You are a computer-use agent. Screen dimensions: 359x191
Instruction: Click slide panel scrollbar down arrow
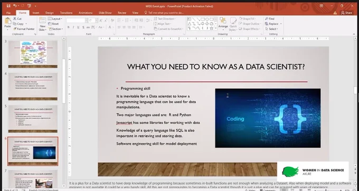click(64, 186)
